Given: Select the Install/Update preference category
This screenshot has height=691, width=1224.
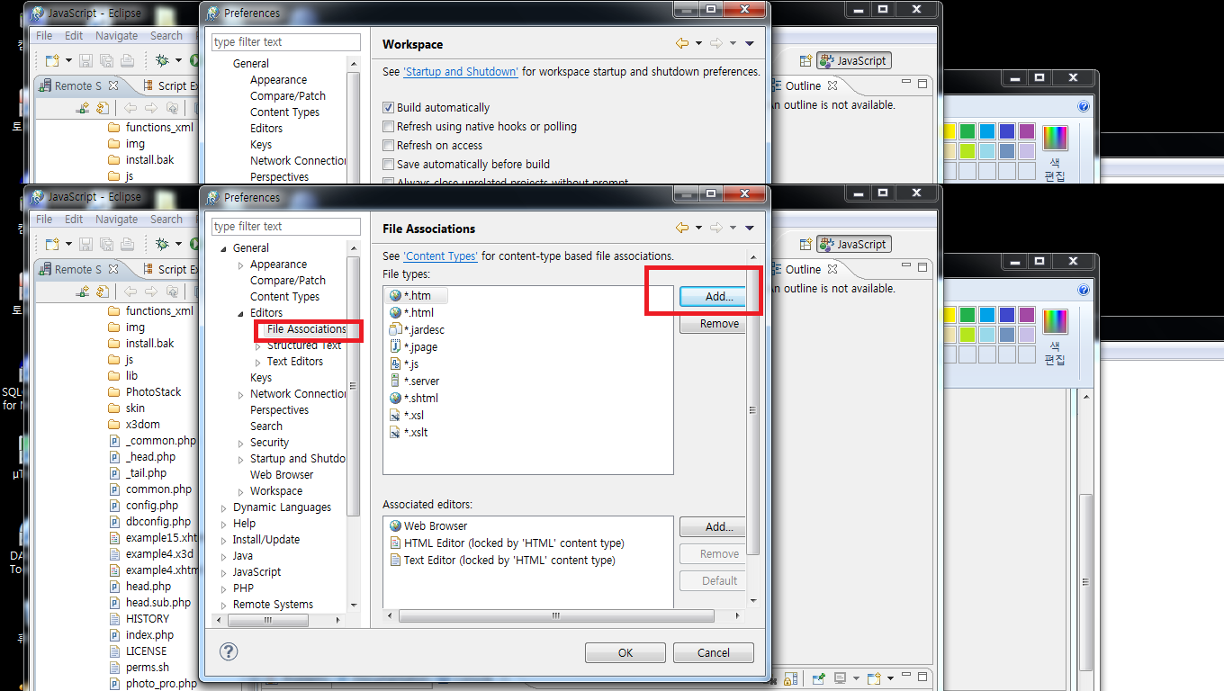Looking at the screenshot, I should (x=265, y=539).
